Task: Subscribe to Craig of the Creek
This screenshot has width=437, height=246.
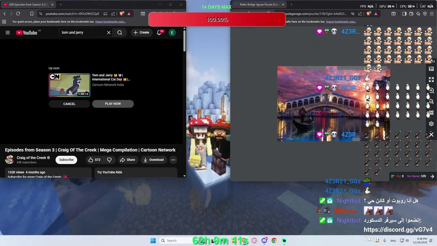Action: pyautogui.click(x=66, y=160)
